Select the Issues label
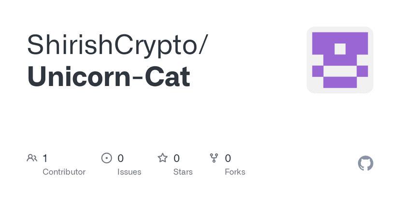This screenshot has width=400, height=200. (129, 172)
